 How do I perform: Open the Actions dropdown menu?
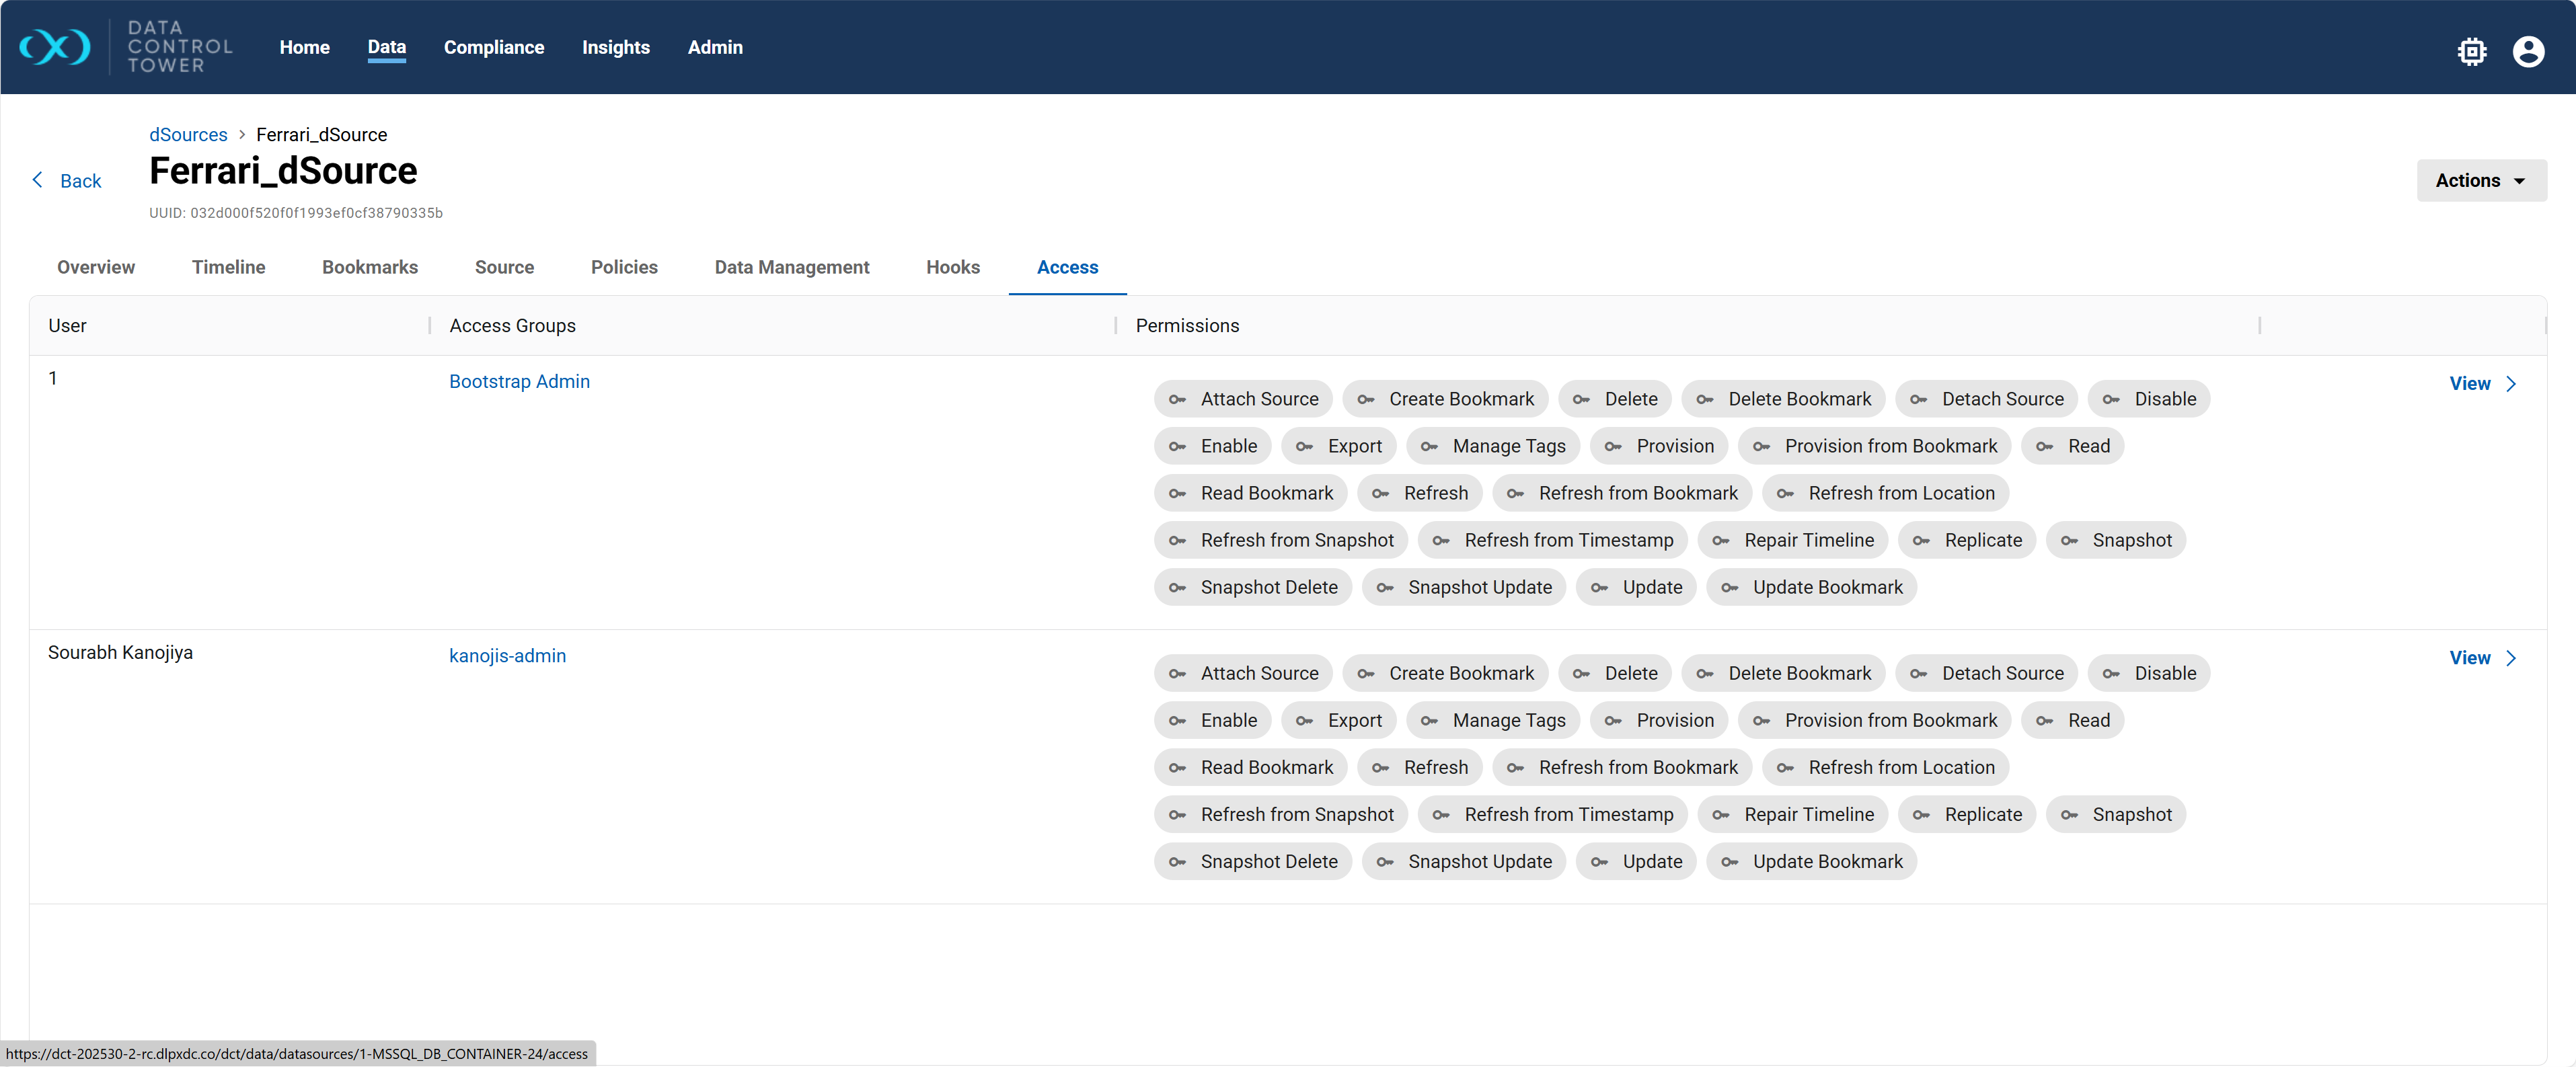click(x=2481, y=181)
